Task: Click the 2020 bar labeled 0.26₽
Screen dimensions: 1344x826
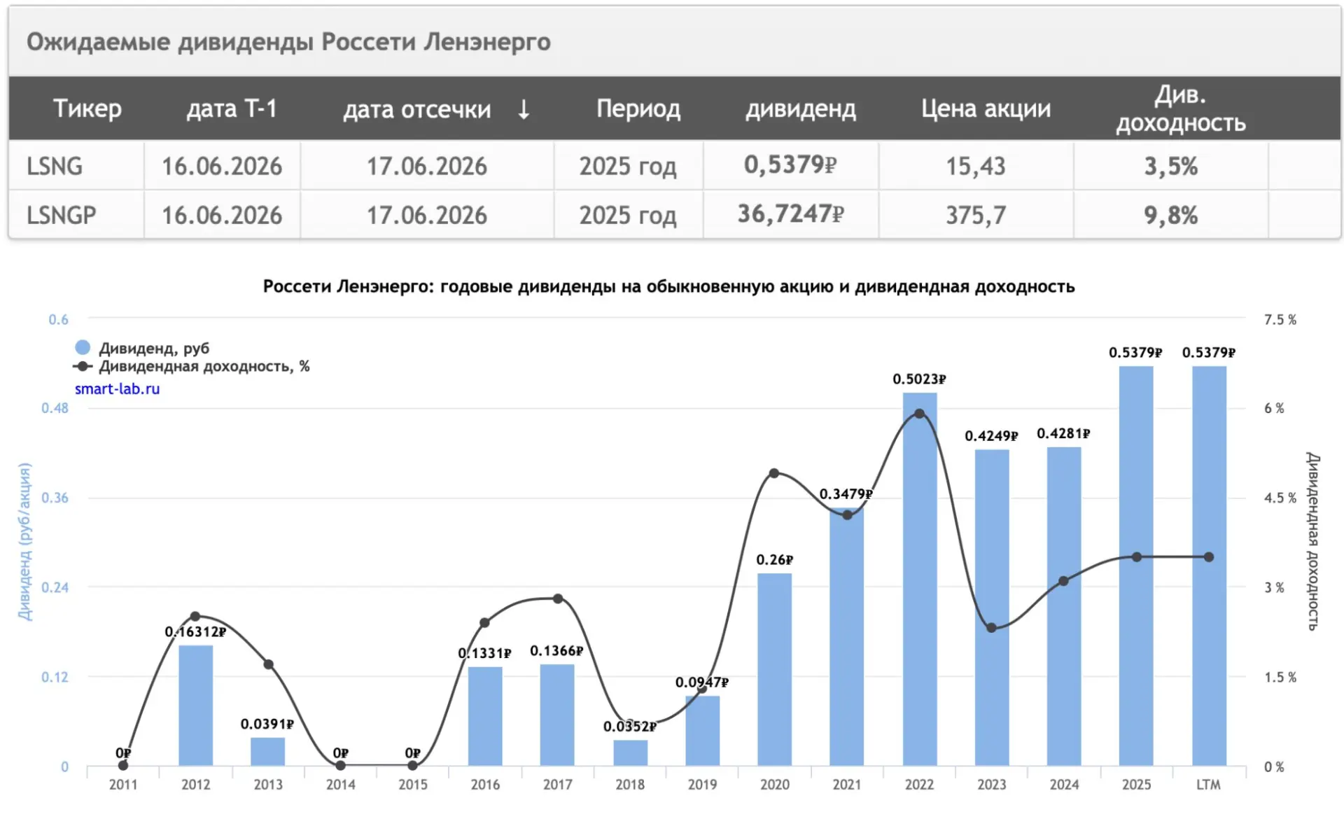Action: [x=775, y=670]
